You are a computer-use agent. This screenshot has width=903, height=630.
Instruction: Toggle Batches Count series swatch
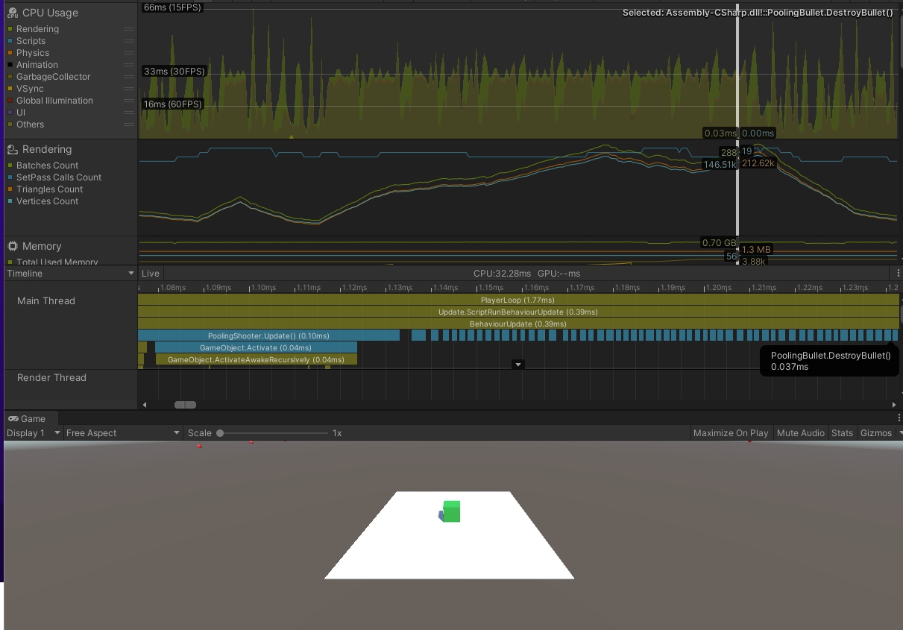[10, 166]
